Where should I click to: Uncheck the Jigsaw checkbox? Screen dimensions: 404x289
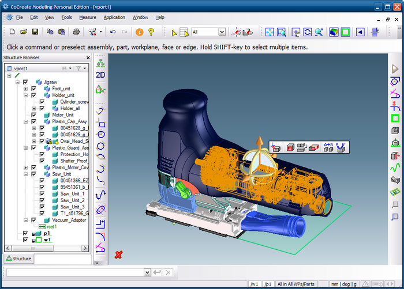point(25,82)
